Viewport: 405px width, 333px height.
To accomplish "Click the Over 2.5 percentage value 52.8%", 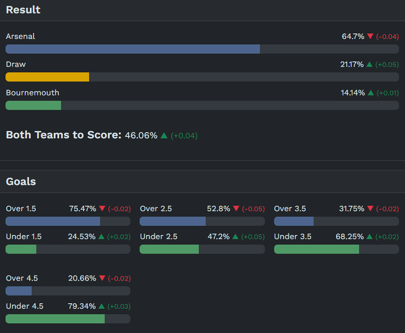I will click(x=219, y=209).
